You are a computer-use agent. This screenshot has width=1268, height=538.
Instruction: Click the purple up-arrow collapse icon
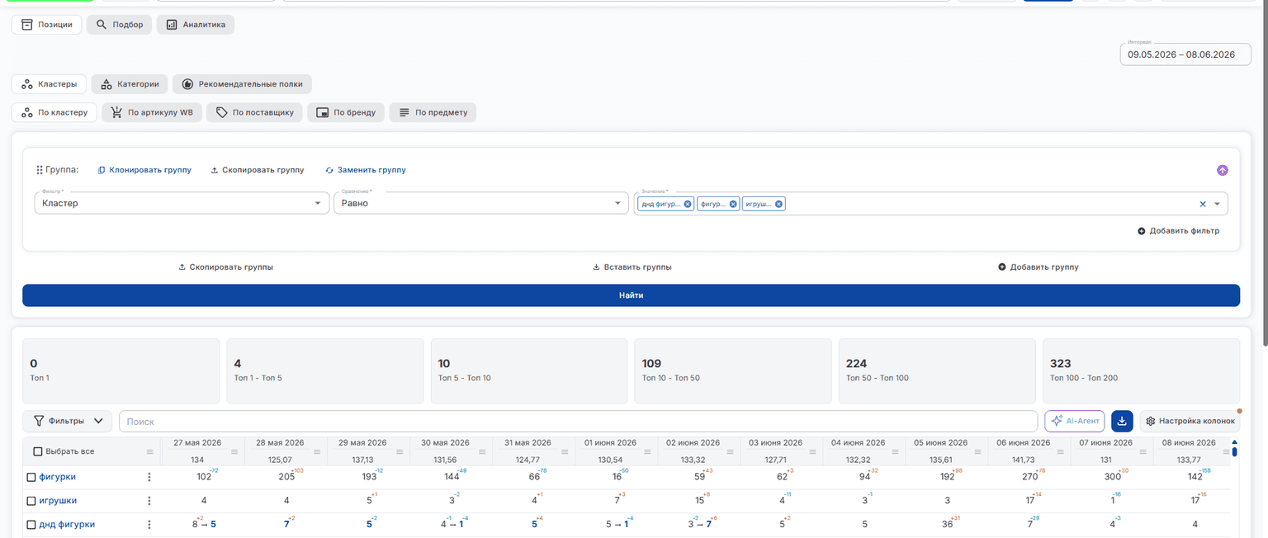(x=1223, y=170)
